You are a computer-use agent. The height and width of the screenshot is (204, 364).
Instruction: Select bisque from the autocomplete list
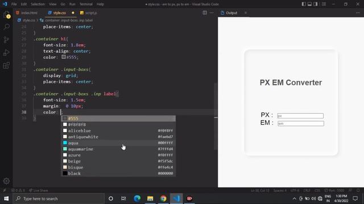point(118,167)
